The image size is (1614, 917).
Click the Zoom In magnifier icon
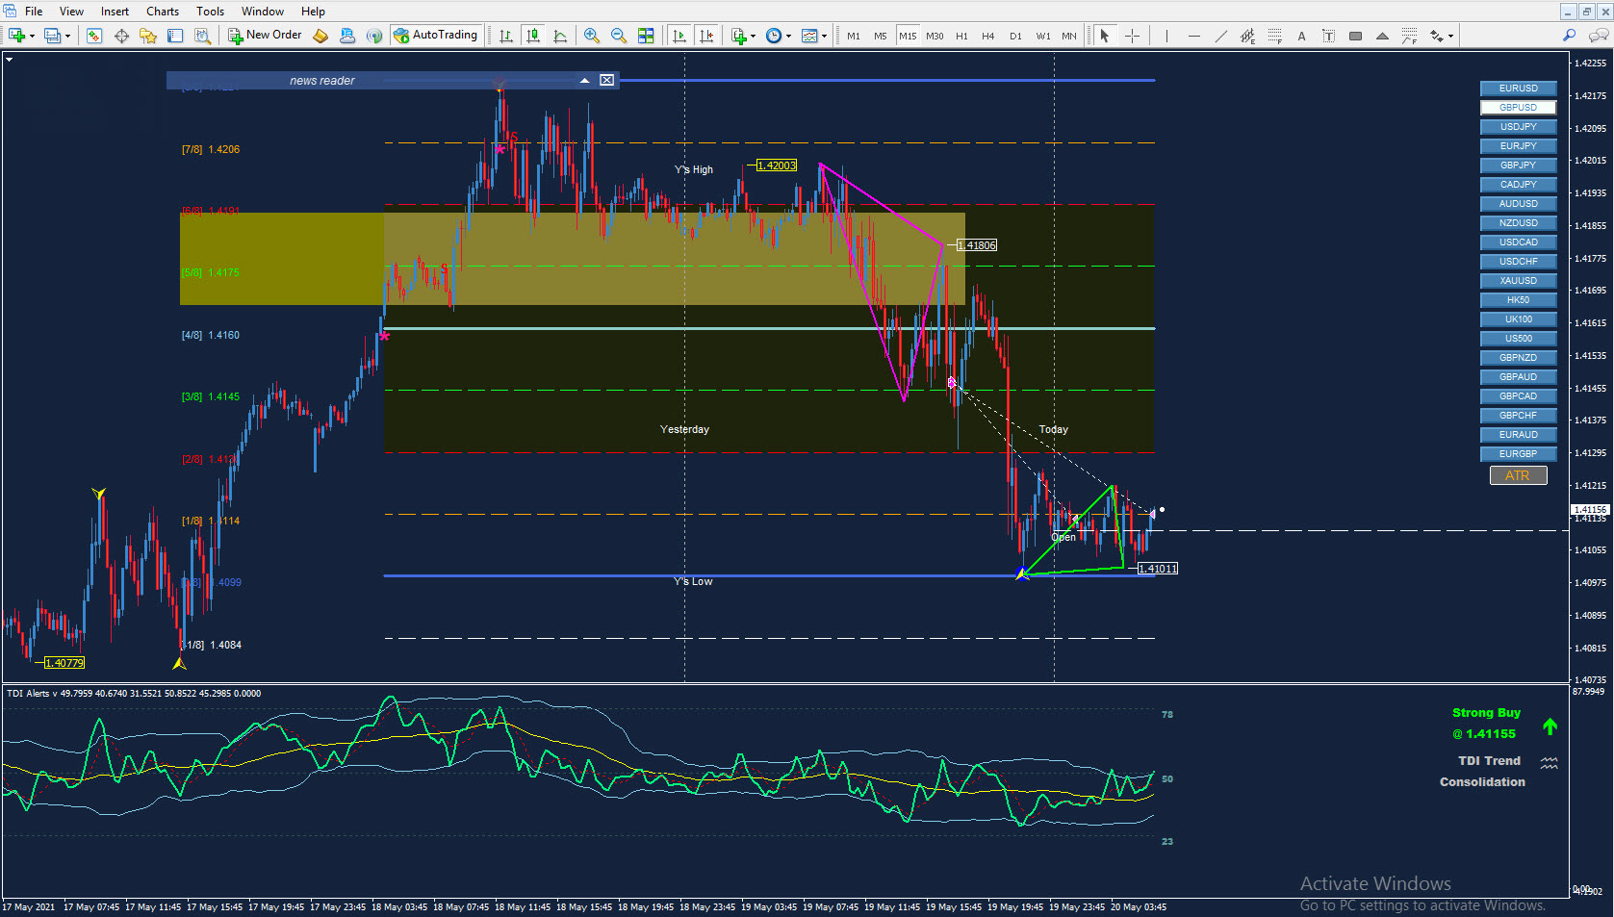click(591, 36)
